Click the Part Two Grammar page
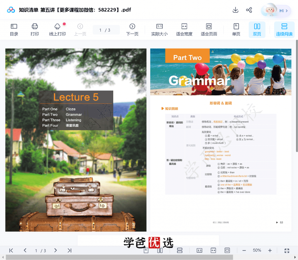The height and width of the screenshot is (260, 298). [221, 140]
